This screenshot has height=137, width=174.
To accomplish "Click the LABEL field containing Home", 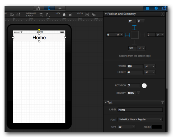I will click(140, 110).
